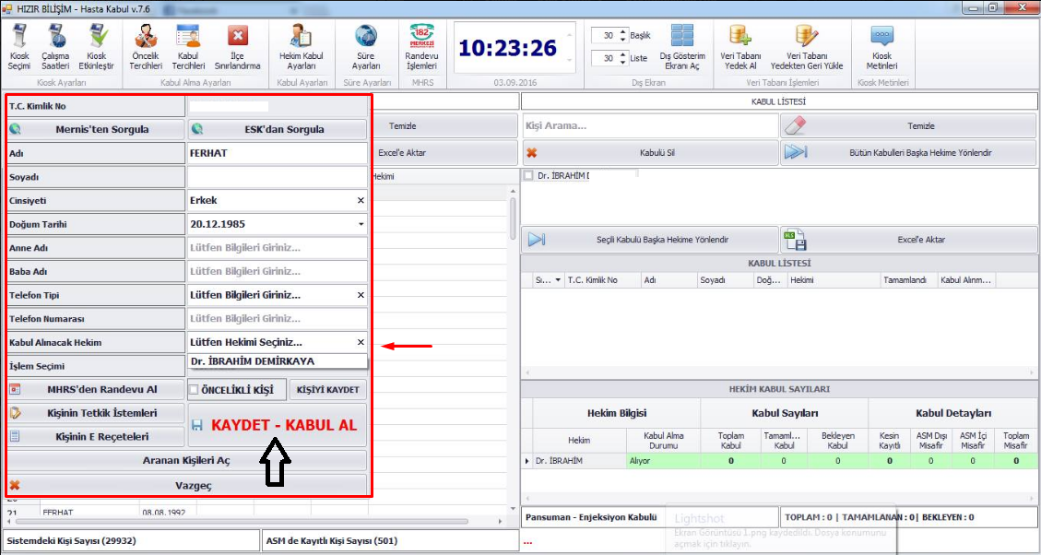1041x555 pixels.
Task: Click İlçe Sınırlandırma icon
Action: coord(238,46)
